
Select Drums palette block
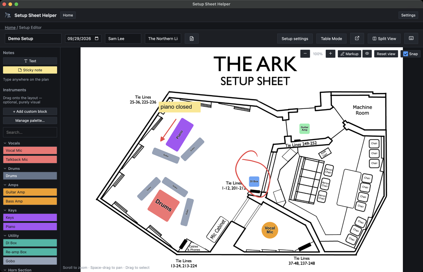click(x=30, y=176)
